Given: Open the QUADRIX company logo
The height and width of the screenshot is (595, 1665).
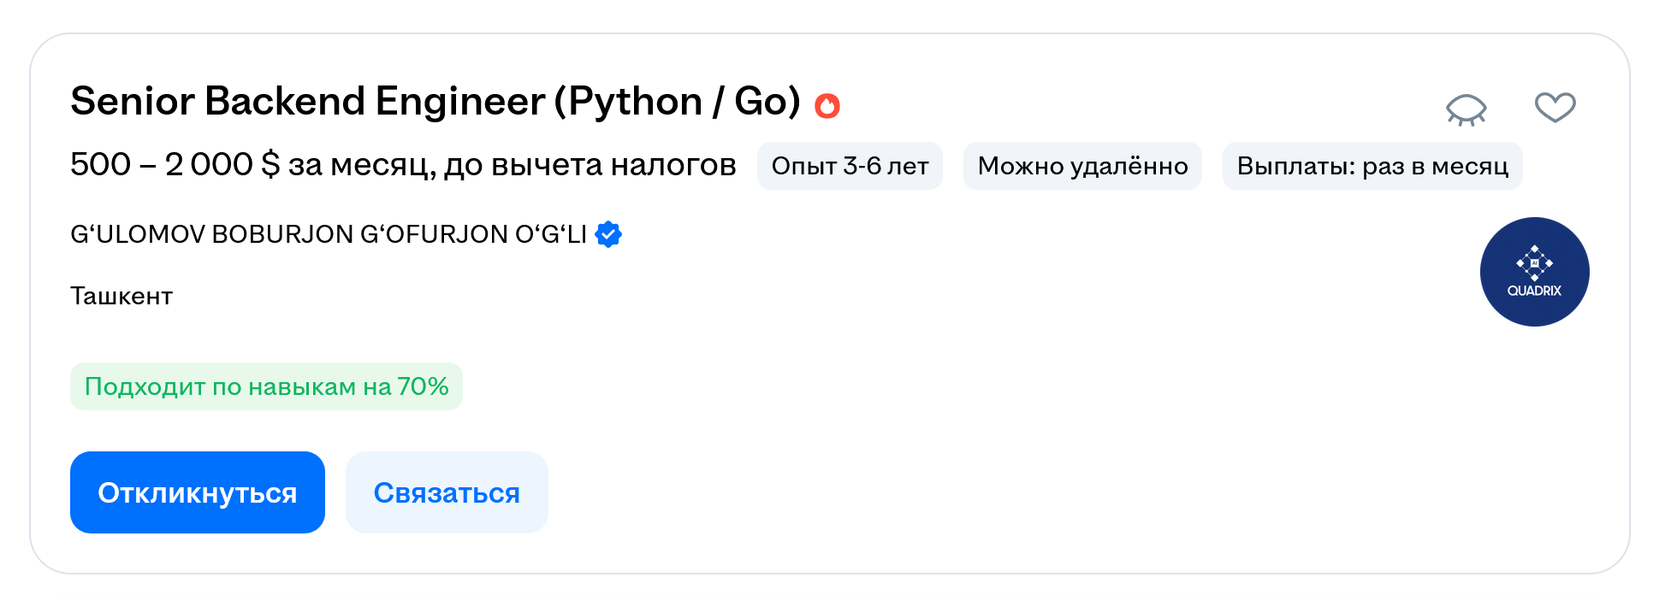Looking at the screenshot, I should pyautogui.click(x=1534, y=272).
